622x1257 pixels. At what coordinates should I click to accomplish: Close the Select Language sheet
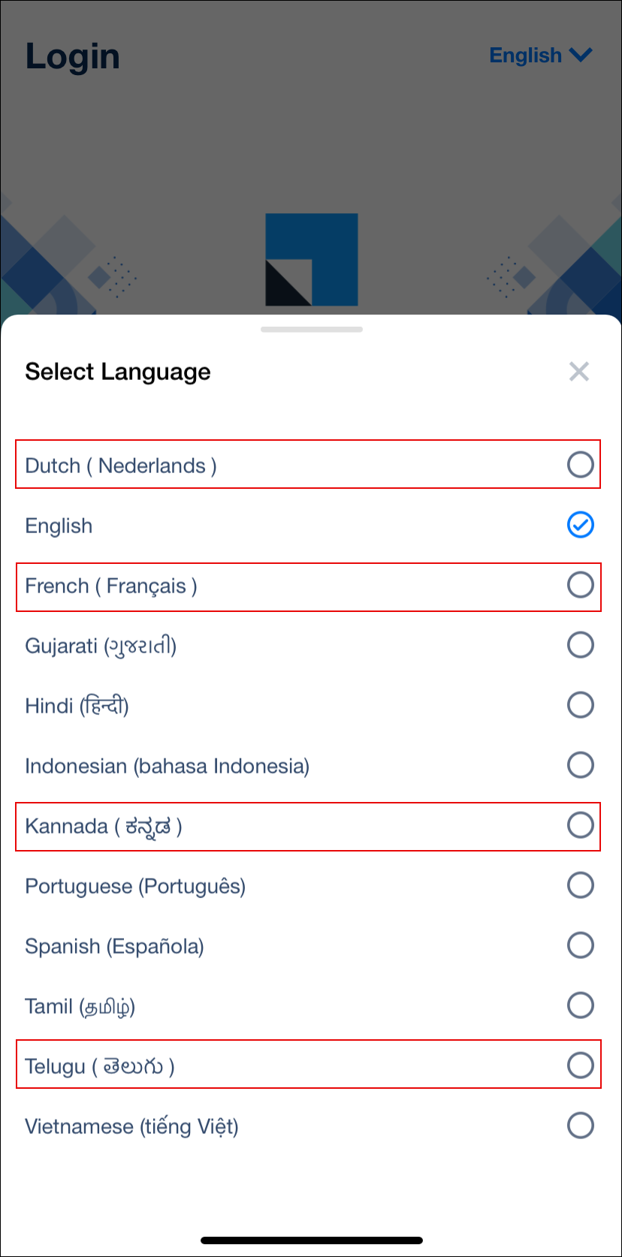(578, 371)
